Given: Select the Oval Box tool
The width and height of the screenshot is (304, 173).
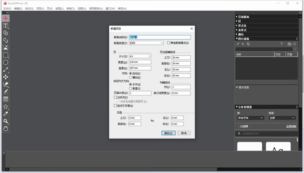Looking at the screenshot, I should tap(6, 63).
